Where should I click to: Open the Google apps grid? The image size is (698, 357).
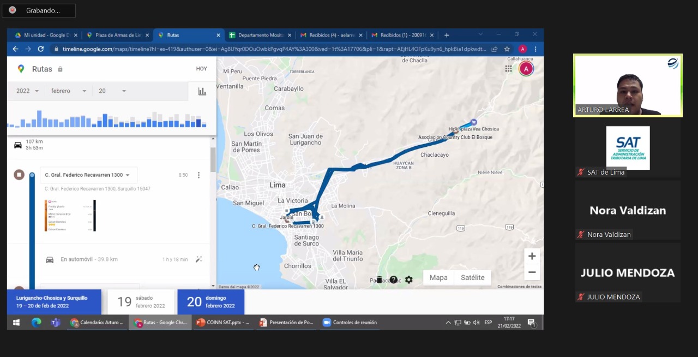click(508, 69)
